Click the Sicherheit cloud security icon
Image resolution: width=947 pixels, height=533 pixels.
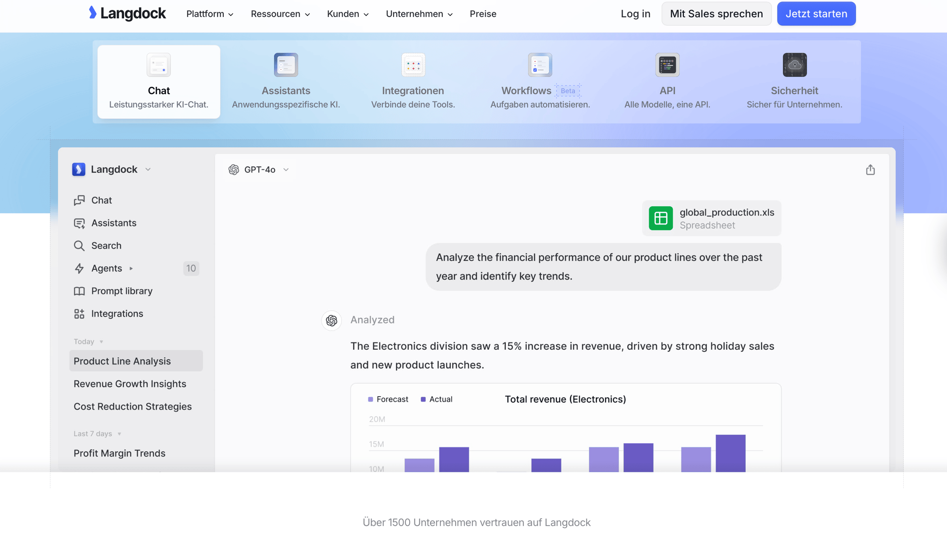coord(794,65)
